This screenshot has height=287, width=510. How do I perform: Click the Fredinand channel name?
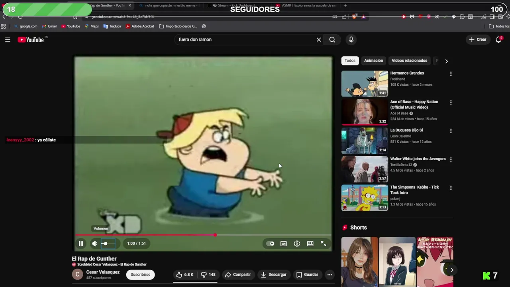(x=398, y=79)
